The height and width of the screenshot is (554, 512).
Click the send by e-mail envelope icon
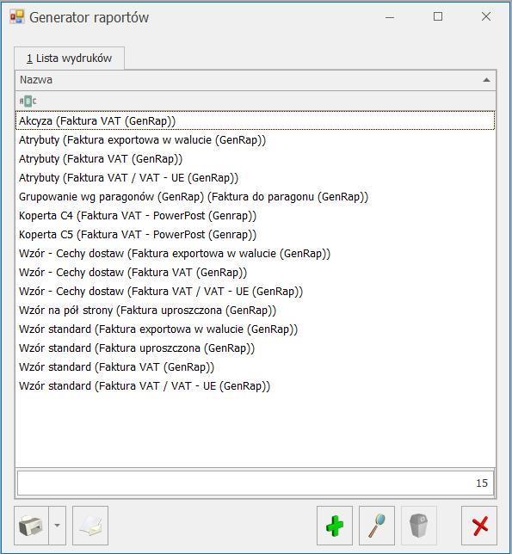click(x=90, y=526)
